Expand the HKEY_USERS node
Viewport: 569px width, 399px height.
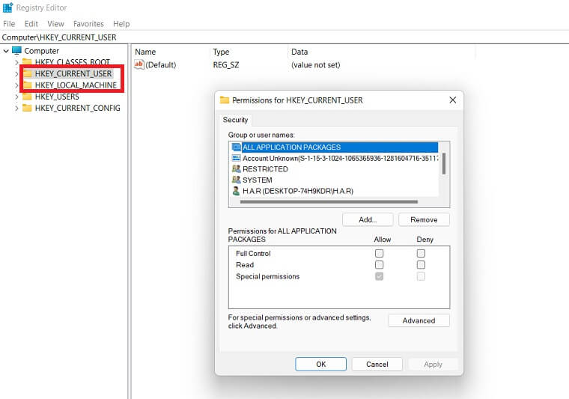point(16,97)
